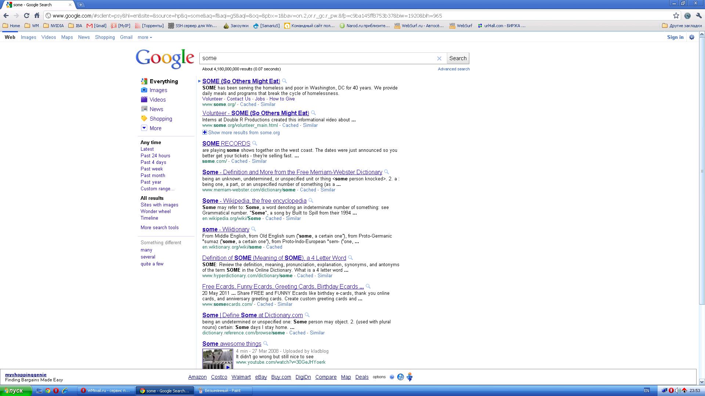The image size is (705, 396).
Task: Click Google options gear icon
Action: coord(692,37)
